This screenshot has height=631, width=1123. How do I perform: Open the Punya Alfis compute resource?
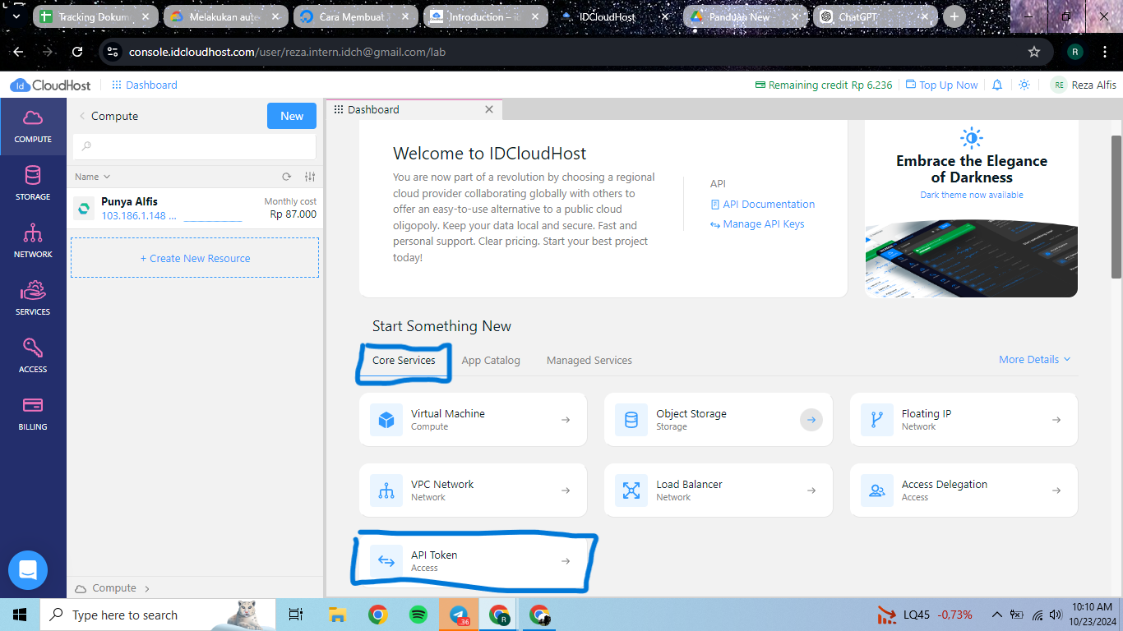click(195, 208)
